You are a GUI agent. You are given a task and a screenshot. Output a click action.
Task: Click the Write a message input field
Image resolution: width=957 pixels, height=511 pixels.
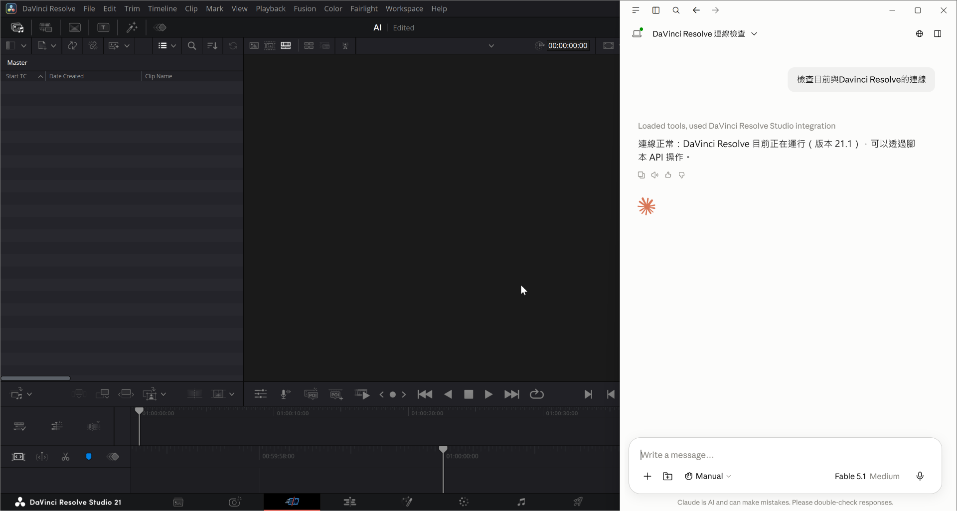[785, 455]
